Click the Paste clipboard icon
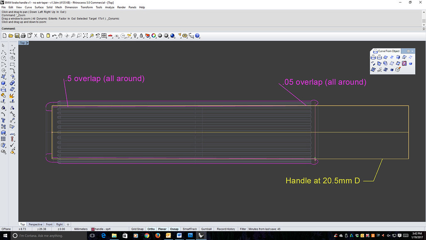 click(48, 36)
